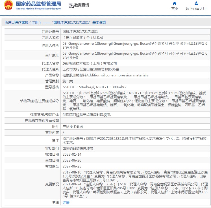Click the 批准日期 label

point(52,155)
